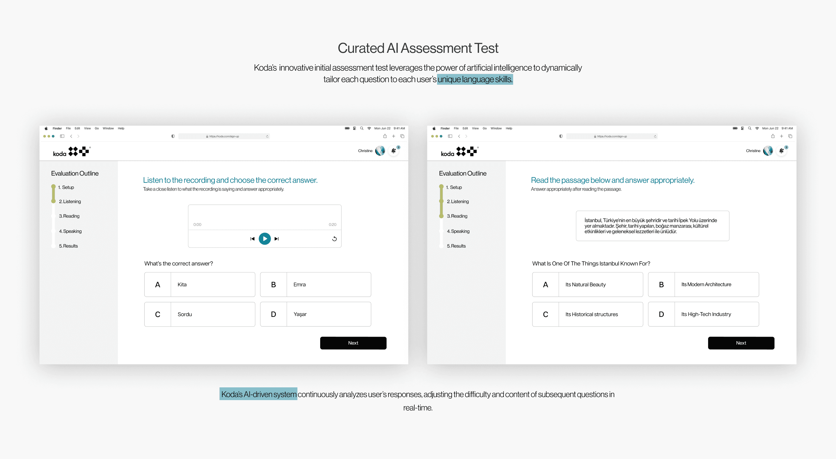Click the koda.com URL field in the left browser
The image size is (836, 459).
(224, 137)
